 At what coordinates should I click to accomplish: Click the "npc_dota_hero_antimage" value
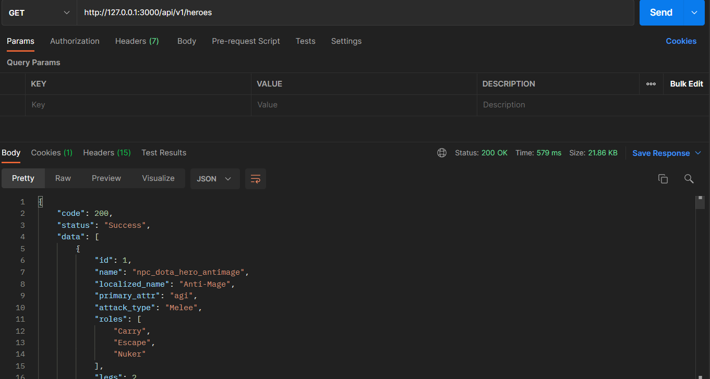(x=189, y=272)
